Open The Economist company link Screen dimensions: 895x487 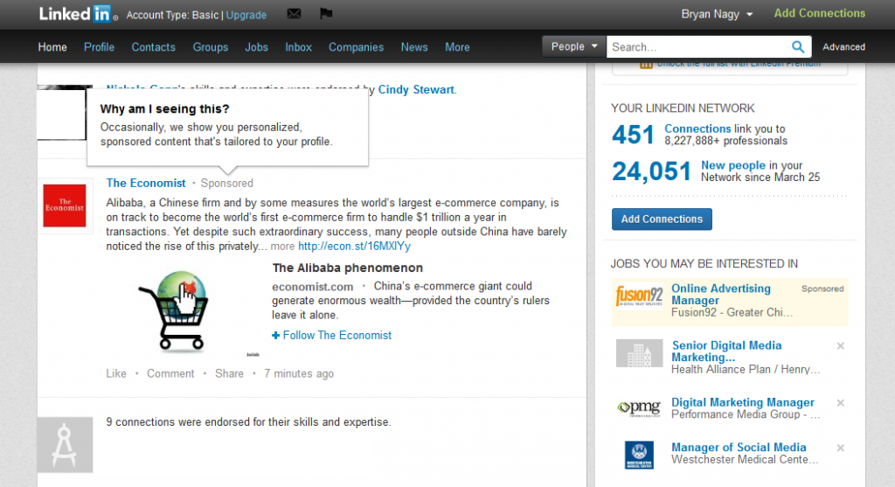(x=146, y=184)
